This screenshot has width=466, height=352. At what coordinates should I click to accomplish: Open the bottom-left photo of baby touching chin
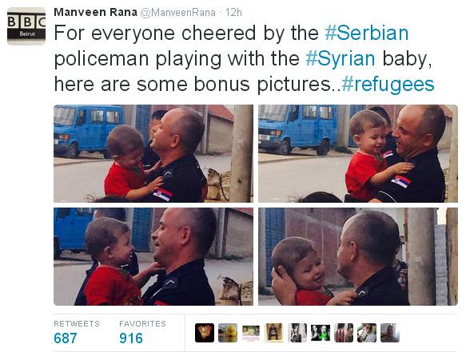pyautogui.click(x=153, y=256)
